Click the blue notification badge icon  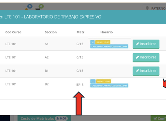click(x=30, y=6)
